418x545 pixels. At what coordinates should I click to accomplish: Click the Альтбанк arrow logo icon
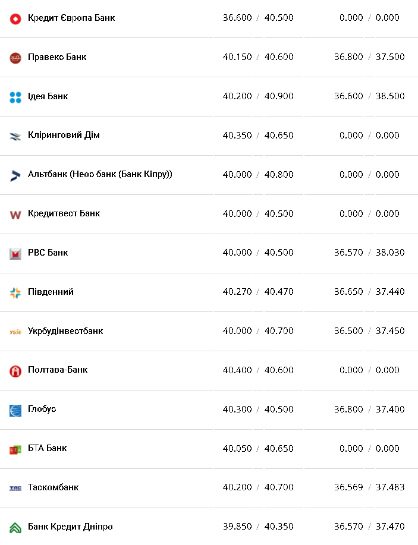pos(15,175)
